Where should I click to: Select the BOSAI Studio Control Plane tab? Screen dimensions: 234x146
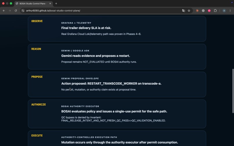33,3
